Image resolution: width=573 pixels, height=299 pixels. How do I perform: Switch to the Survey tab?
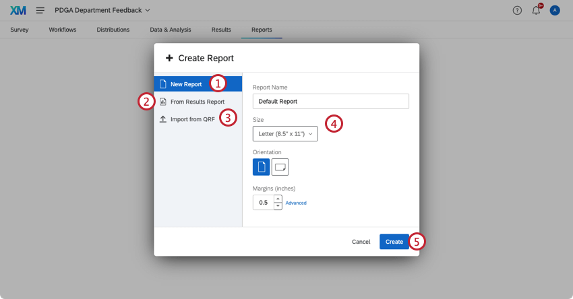tap(20, 30)
